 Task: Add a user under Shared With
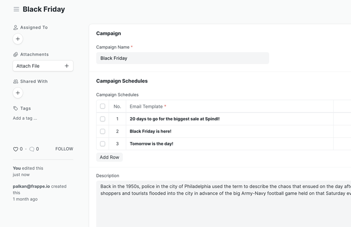pyautogui.click(x=18, y=93)
